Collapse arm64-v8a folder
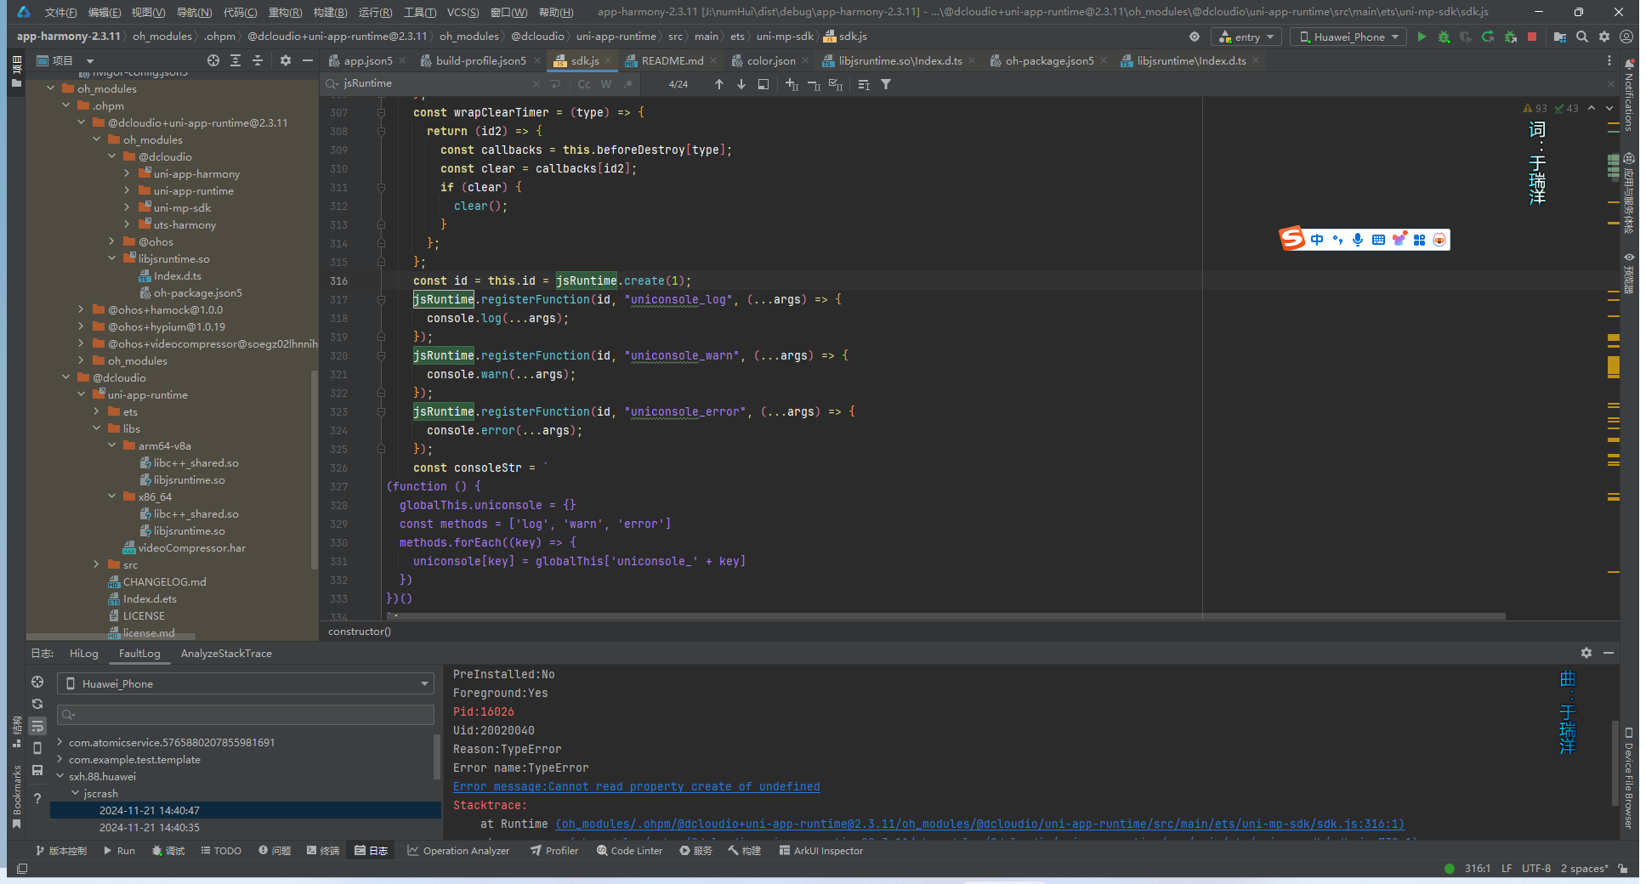 pyautogui.click(x=111, y=445)
